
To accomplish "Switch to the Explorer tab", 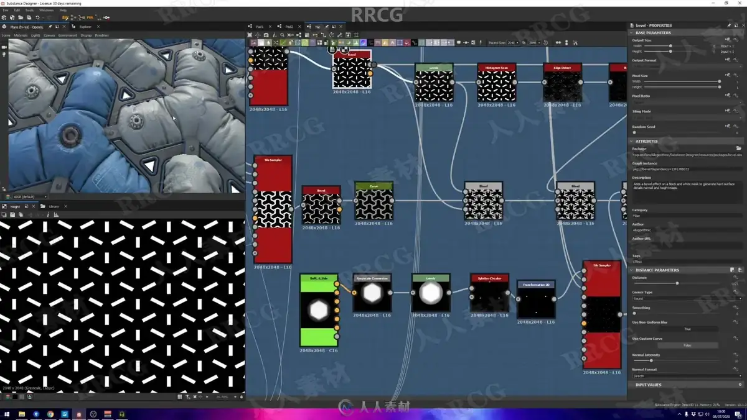I will 85,27.
